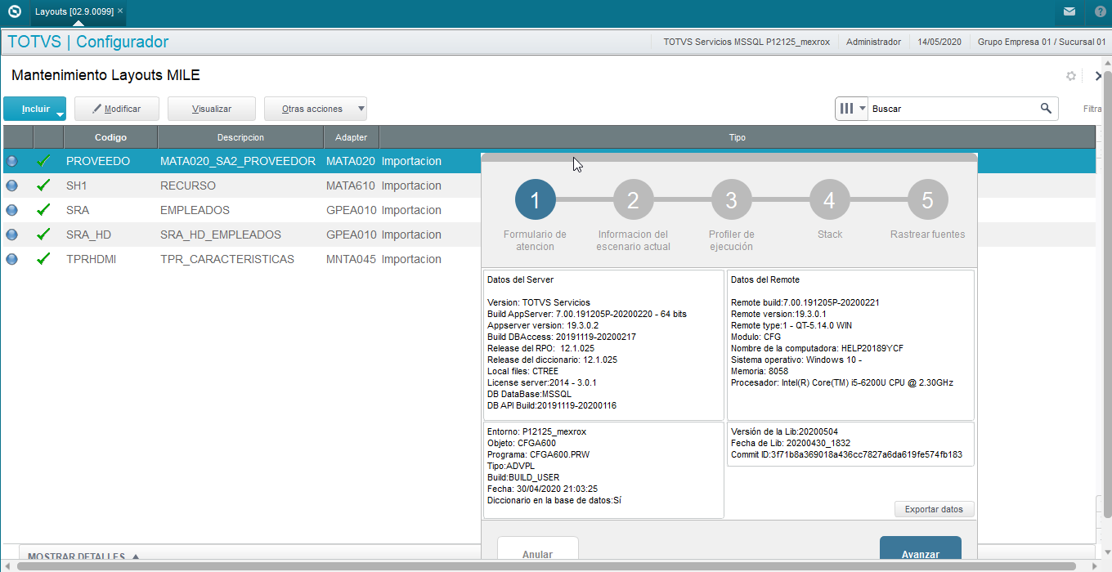Click blue status circle of TPRHDMI row
Viewport: 1112px width, 572px height.
tap(11, 259)
